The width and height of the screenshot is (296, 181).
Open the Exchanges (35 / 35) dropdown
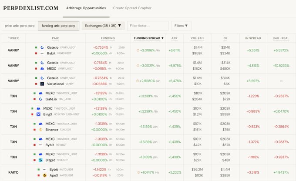coord(103,26)
